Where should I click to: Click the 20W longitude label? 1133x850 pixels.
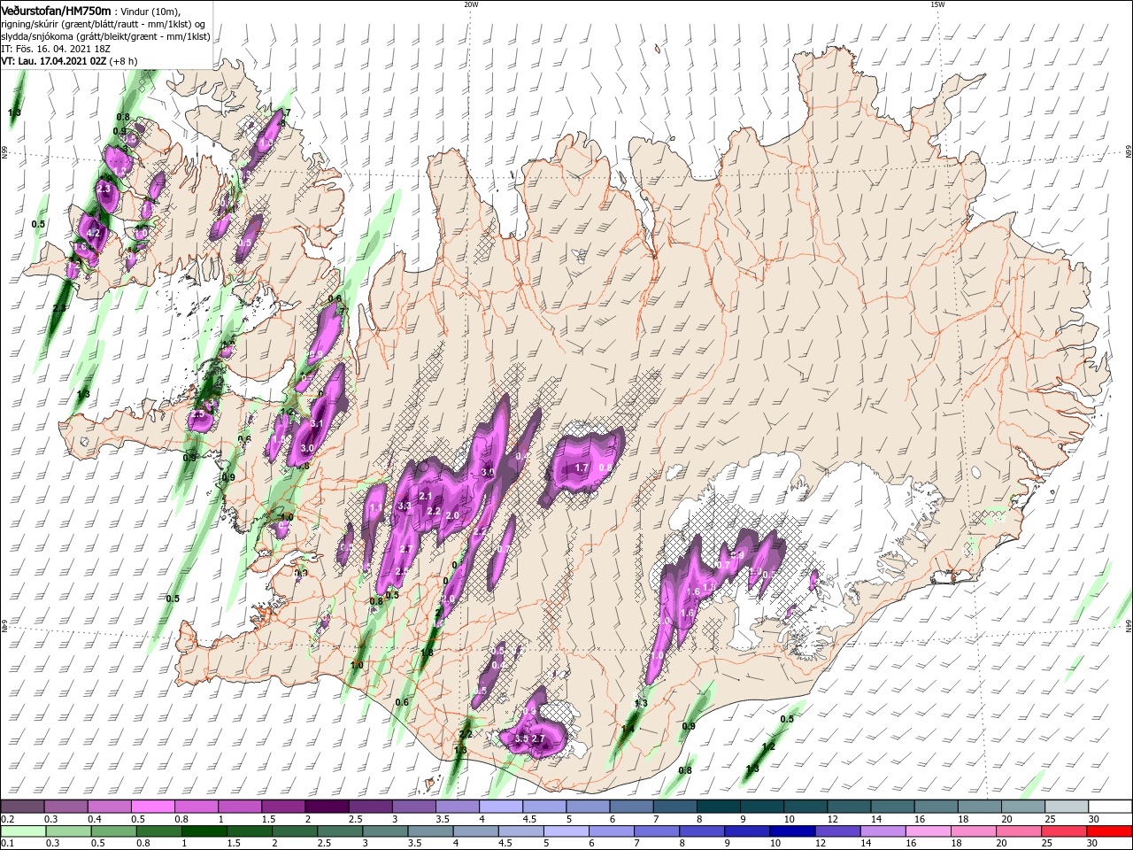pyautogui.click(x=471, y=4)
